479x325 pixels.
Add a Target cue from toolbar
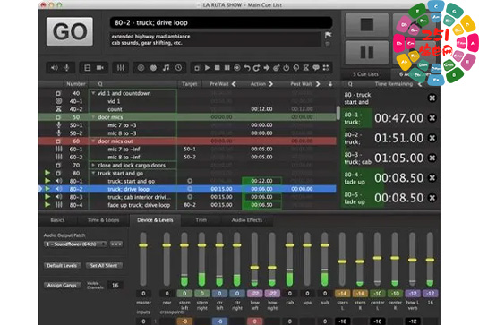point(276,68)
